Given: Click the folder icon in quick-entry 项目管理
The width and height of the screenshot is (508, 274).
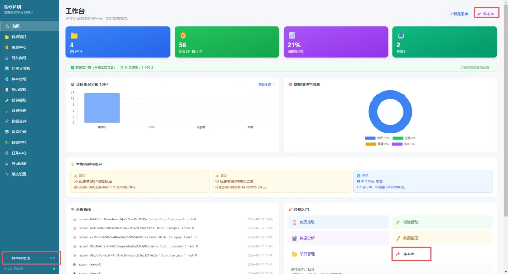Looking at the screenshot, I should pos(294,254).
